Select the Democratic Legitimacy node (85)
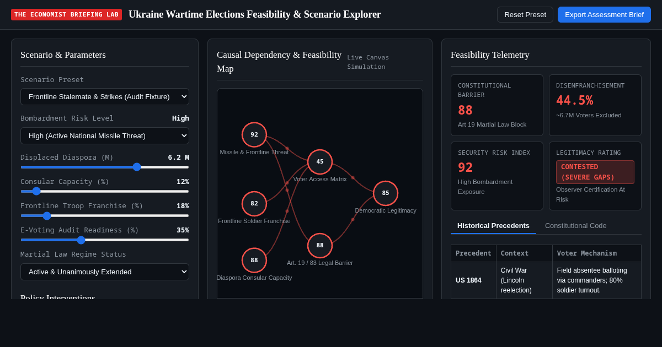 [x=386, y=193]
